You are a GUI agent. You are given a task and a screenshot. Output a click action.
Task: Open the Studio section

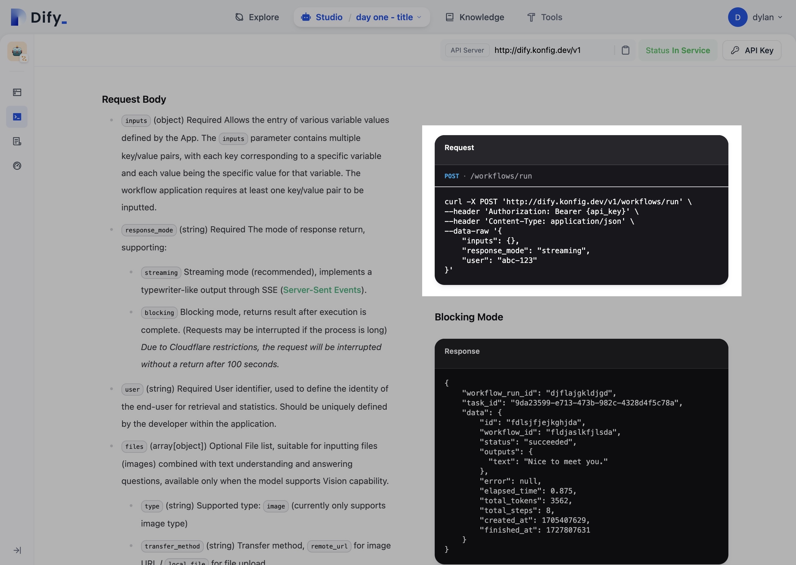322,17
